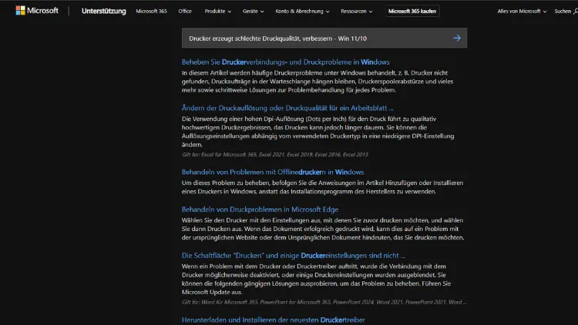Open the Office menu item

[185, 11]
